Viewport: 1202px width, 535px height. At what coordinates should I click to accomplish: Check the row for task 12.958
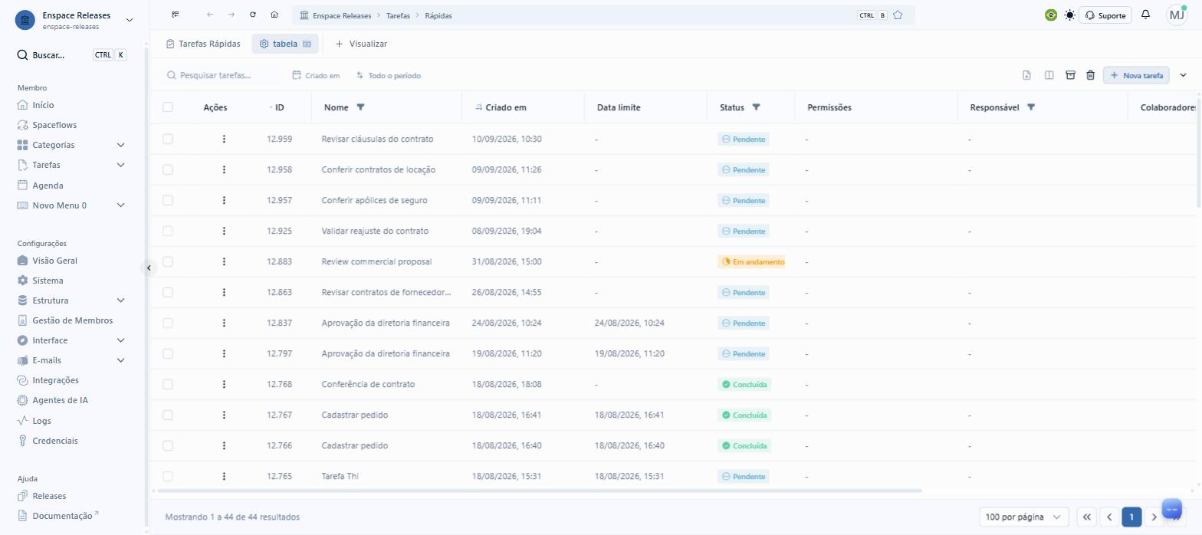coord(168,169)
